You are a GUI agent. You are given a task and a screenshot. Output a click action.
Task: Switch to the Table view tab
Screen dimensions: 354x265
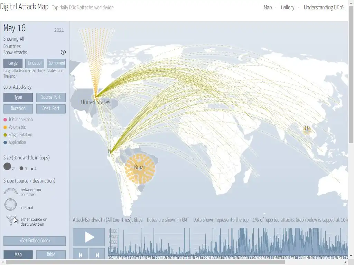[x=51, y=255]
